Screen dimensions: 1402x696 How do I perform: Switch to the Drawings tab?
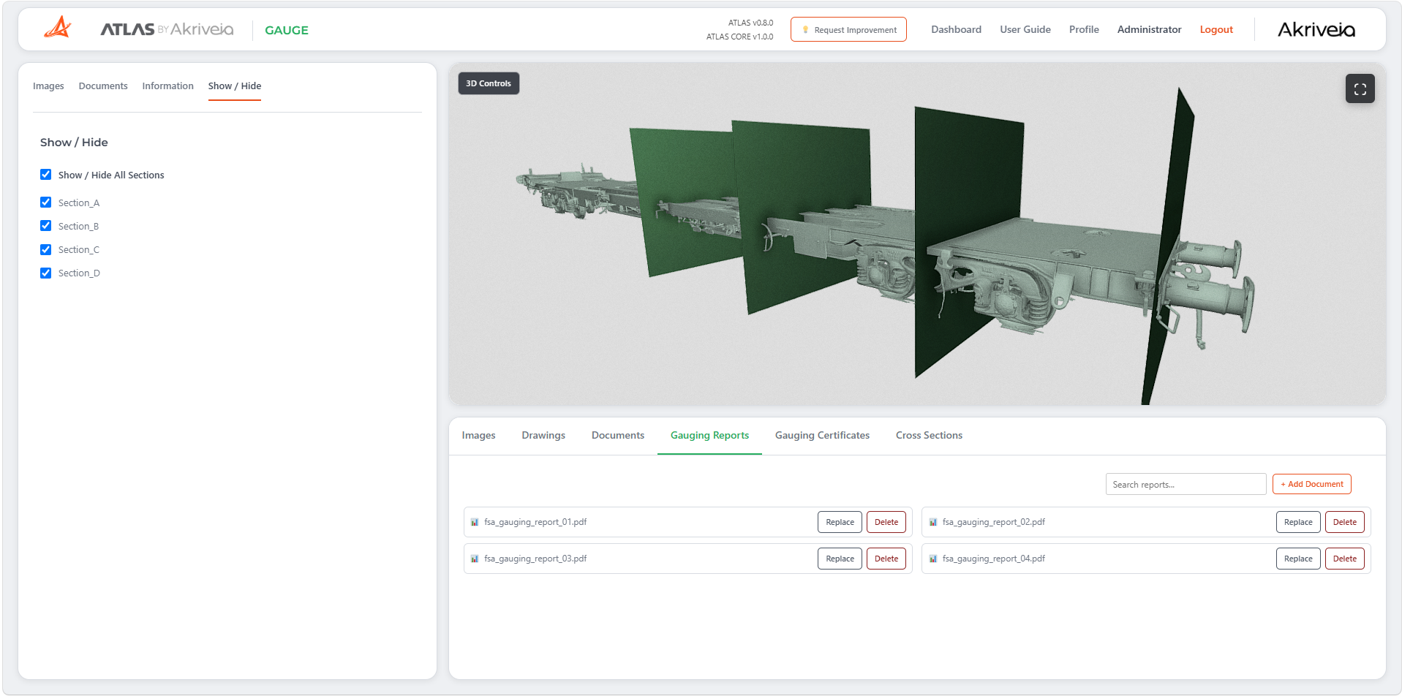coord(543,435)
